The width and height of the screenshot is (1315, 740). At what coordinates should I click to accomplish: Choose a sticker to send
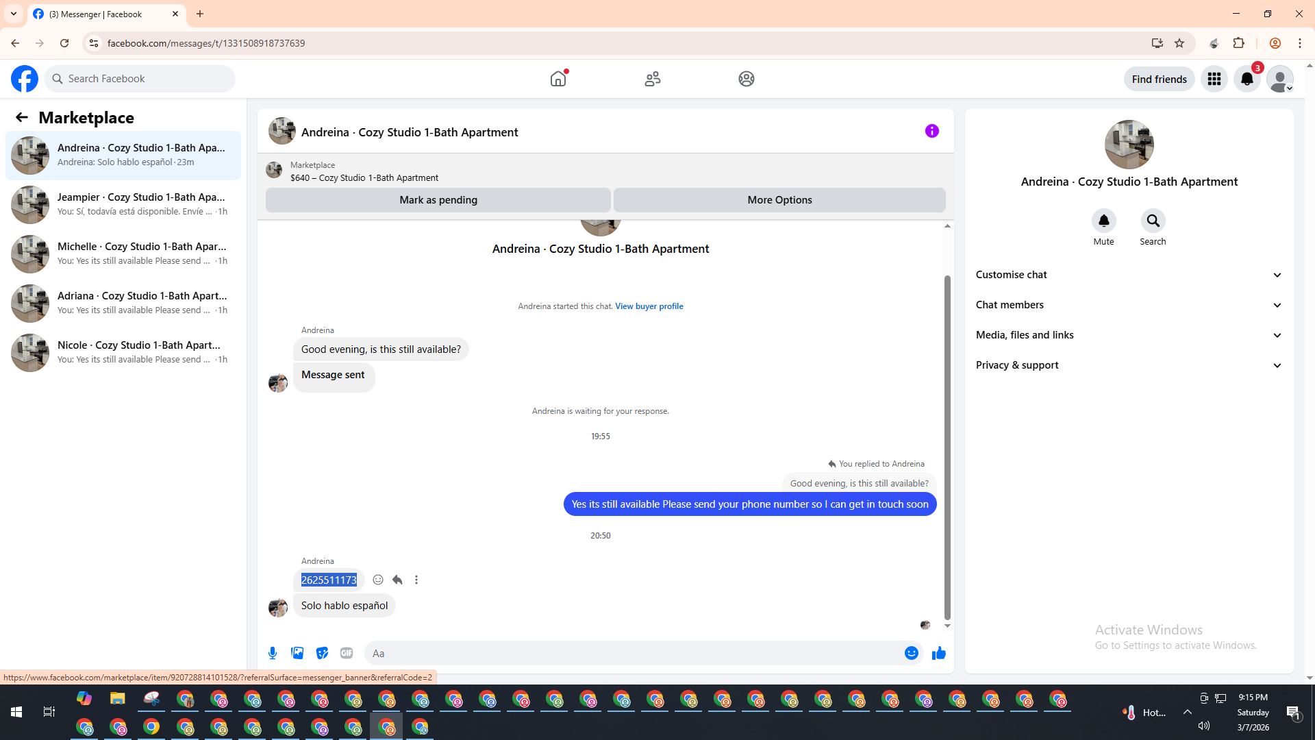coord(322,653)
